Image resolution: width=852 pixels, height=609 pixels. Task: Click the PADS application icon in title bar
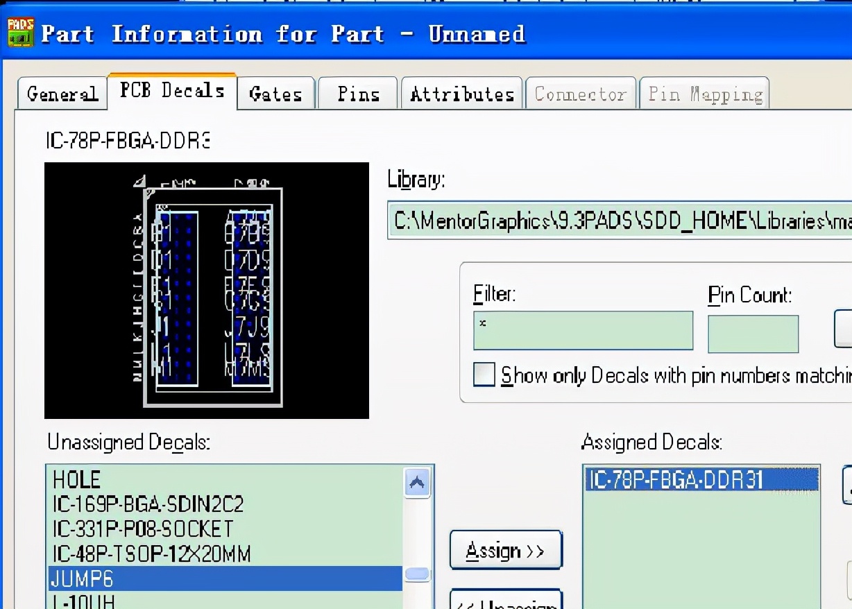click(20, 33)
